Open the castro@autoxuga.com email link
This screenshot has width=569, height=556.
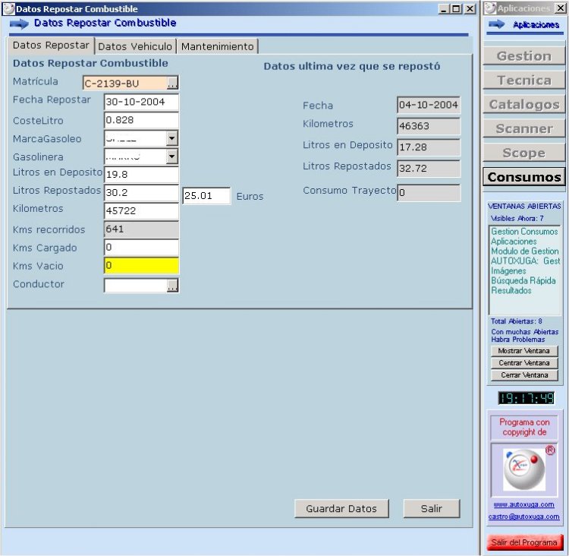point(523,517)
